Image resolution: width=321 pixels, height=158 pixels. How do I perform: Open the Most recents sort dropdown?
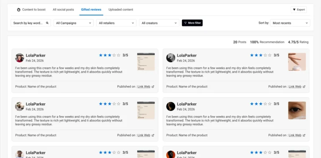[x=290, y=23]
